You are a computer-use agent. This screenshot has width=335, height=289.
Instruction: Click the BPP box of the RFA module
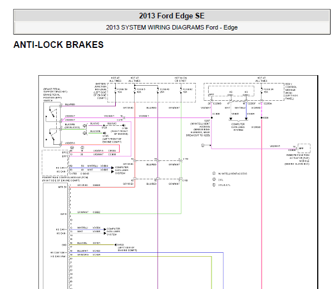[304, 148]
